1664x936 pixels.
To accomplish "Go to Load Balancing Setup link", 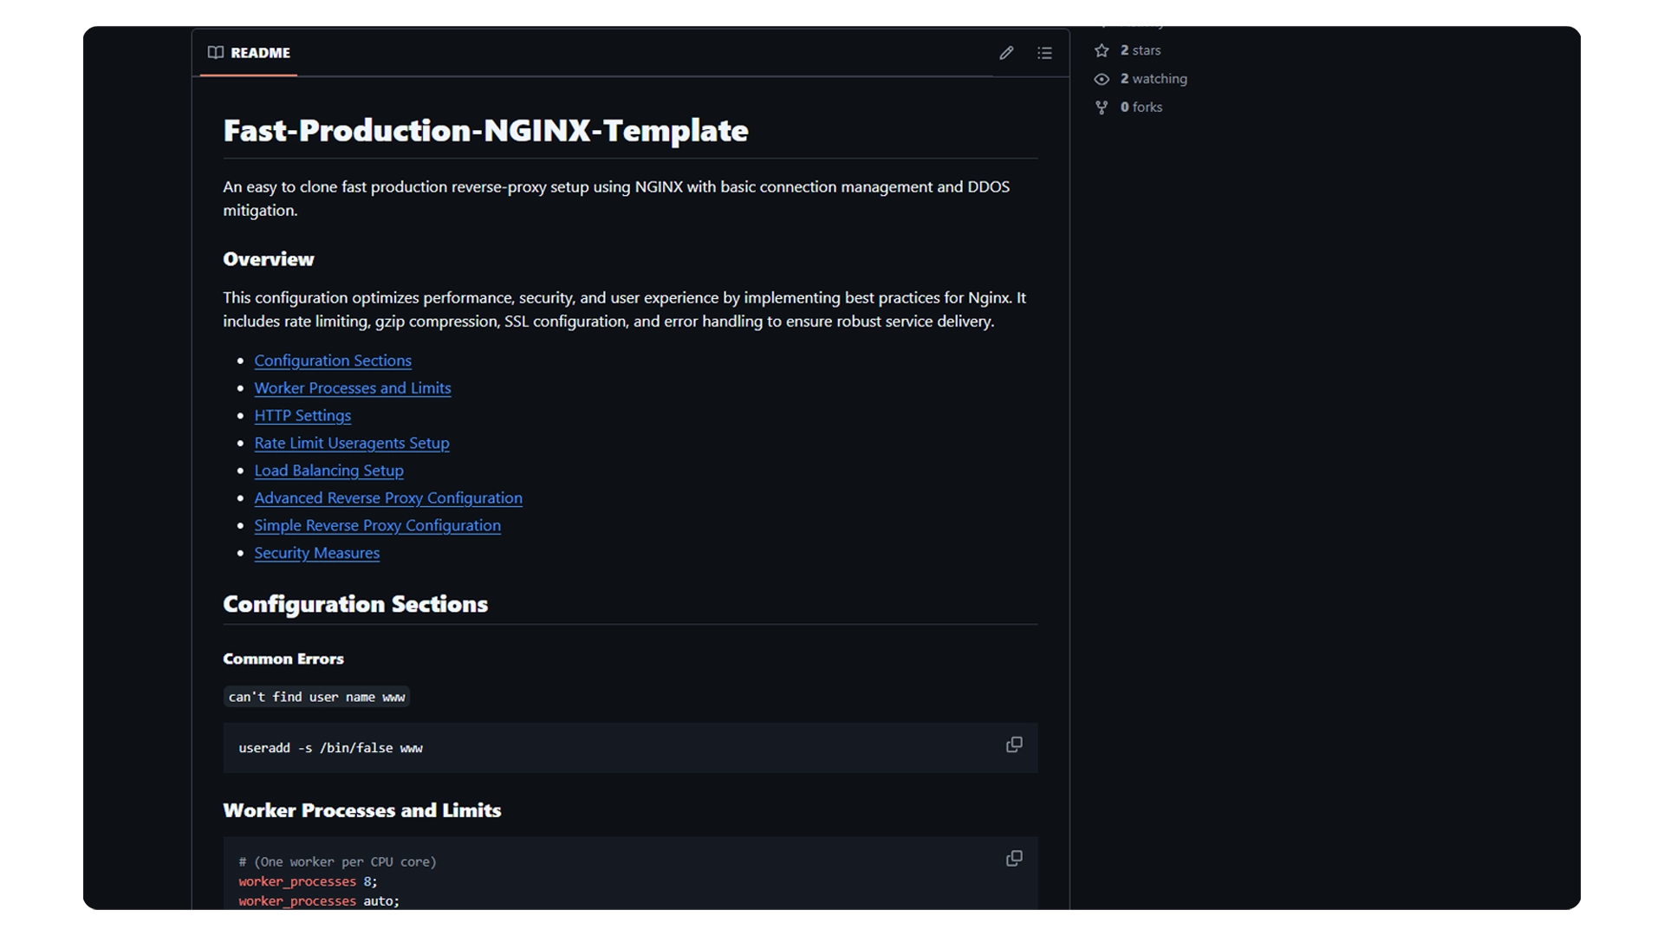I will (x=329, y=471).
